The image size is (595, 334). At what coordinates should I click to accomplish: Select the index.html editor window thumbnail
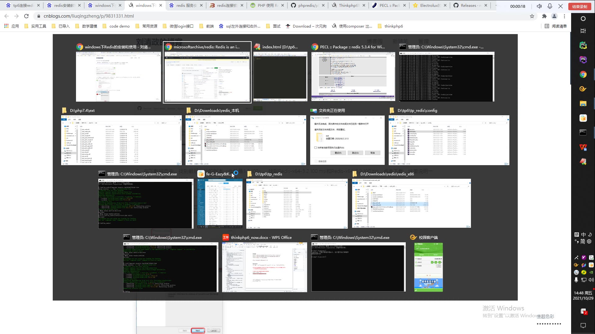click(280, 73)
